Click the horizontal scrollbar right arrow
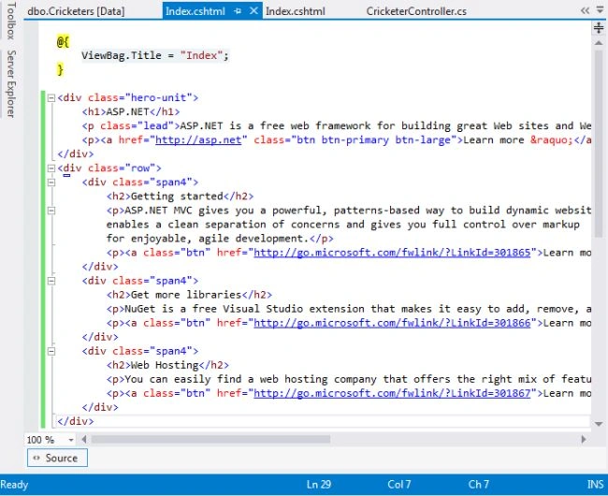Screen dimensions: 608x496 [x=584, y=439]
